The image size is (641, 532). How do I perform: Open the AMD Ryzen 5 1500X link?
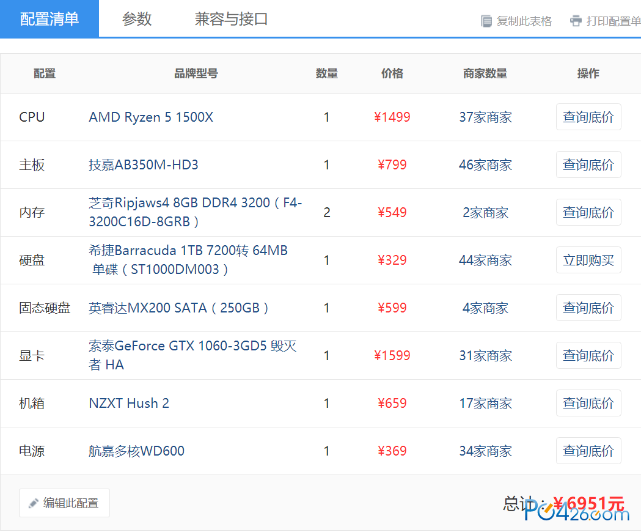tap(151, 117)
